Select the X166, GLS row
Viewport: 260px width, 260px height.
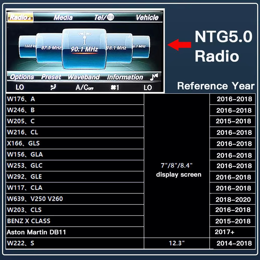point(75,143)
